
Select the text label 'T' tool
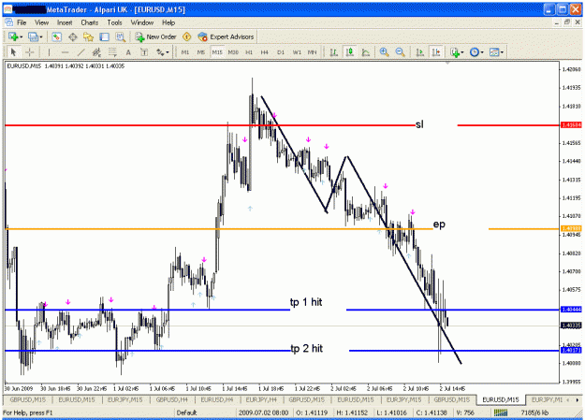[144, 52]
